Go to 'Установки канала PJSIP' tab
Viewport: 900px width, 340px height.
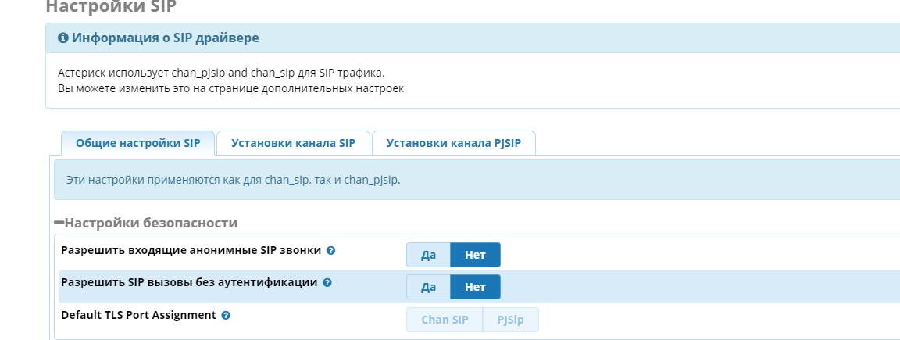(x=453, y=143)
